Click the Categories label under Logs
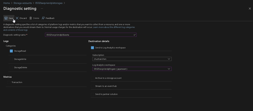Screen dimensions: 253x111 pyautogui.click(x=11, y=46)
